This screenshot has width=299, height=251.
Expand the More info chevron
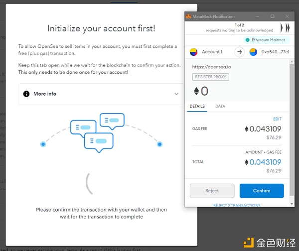[176, 94]
